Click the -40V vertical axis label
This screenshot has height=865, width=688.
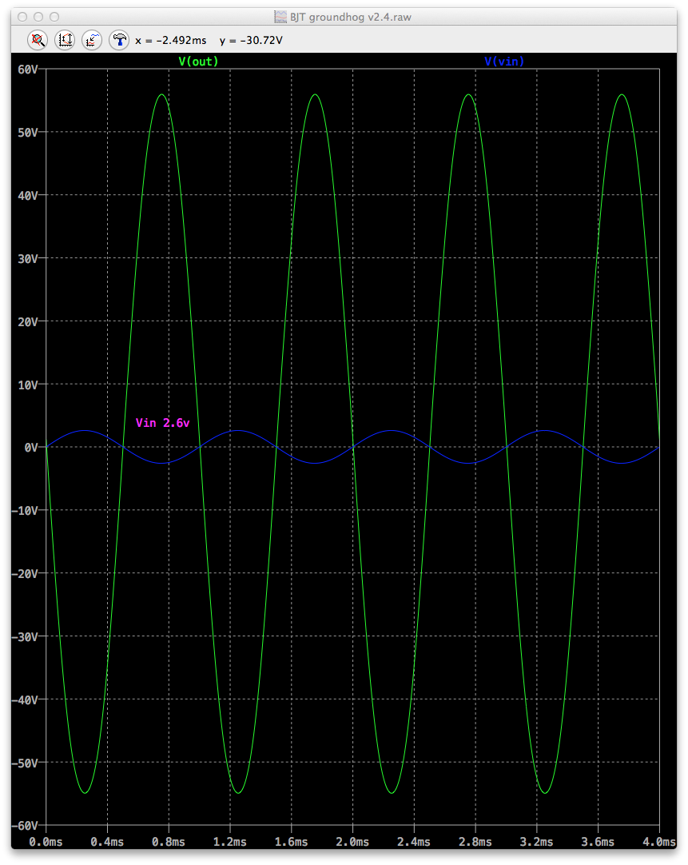[x=25, y=700]
